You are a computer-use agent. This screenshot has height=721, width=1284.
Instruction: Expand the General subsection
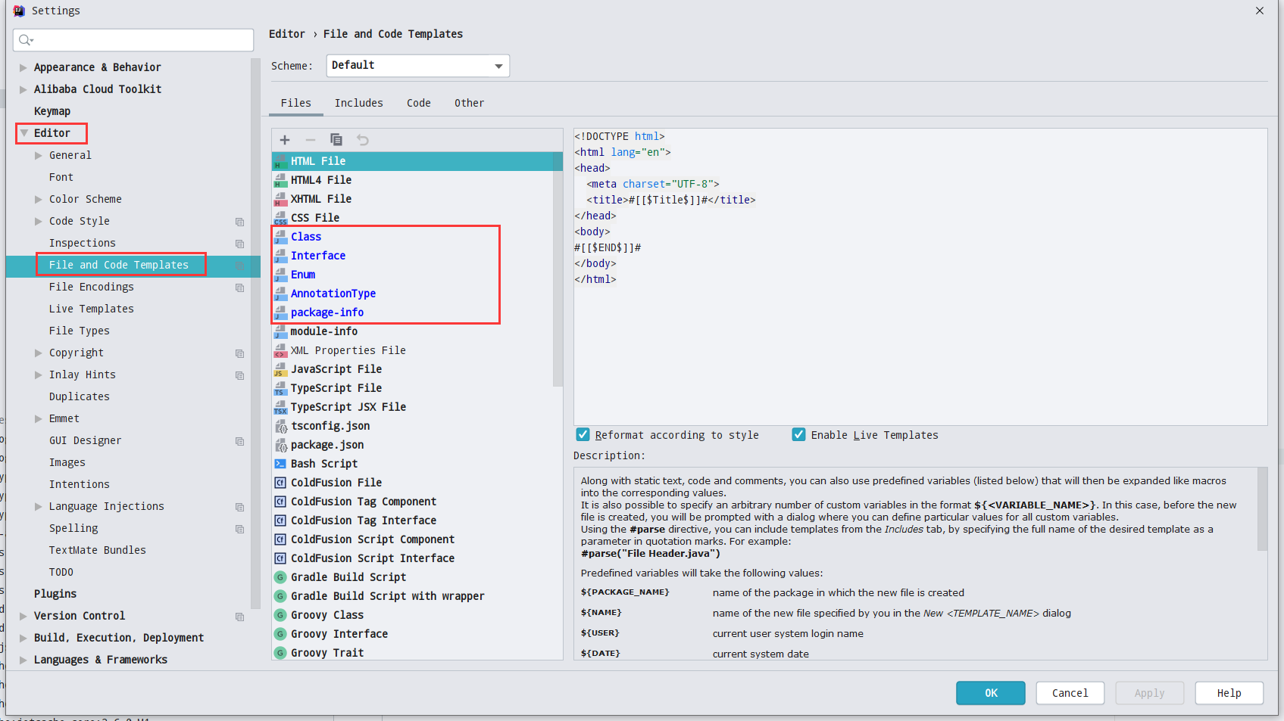point(39,155)
